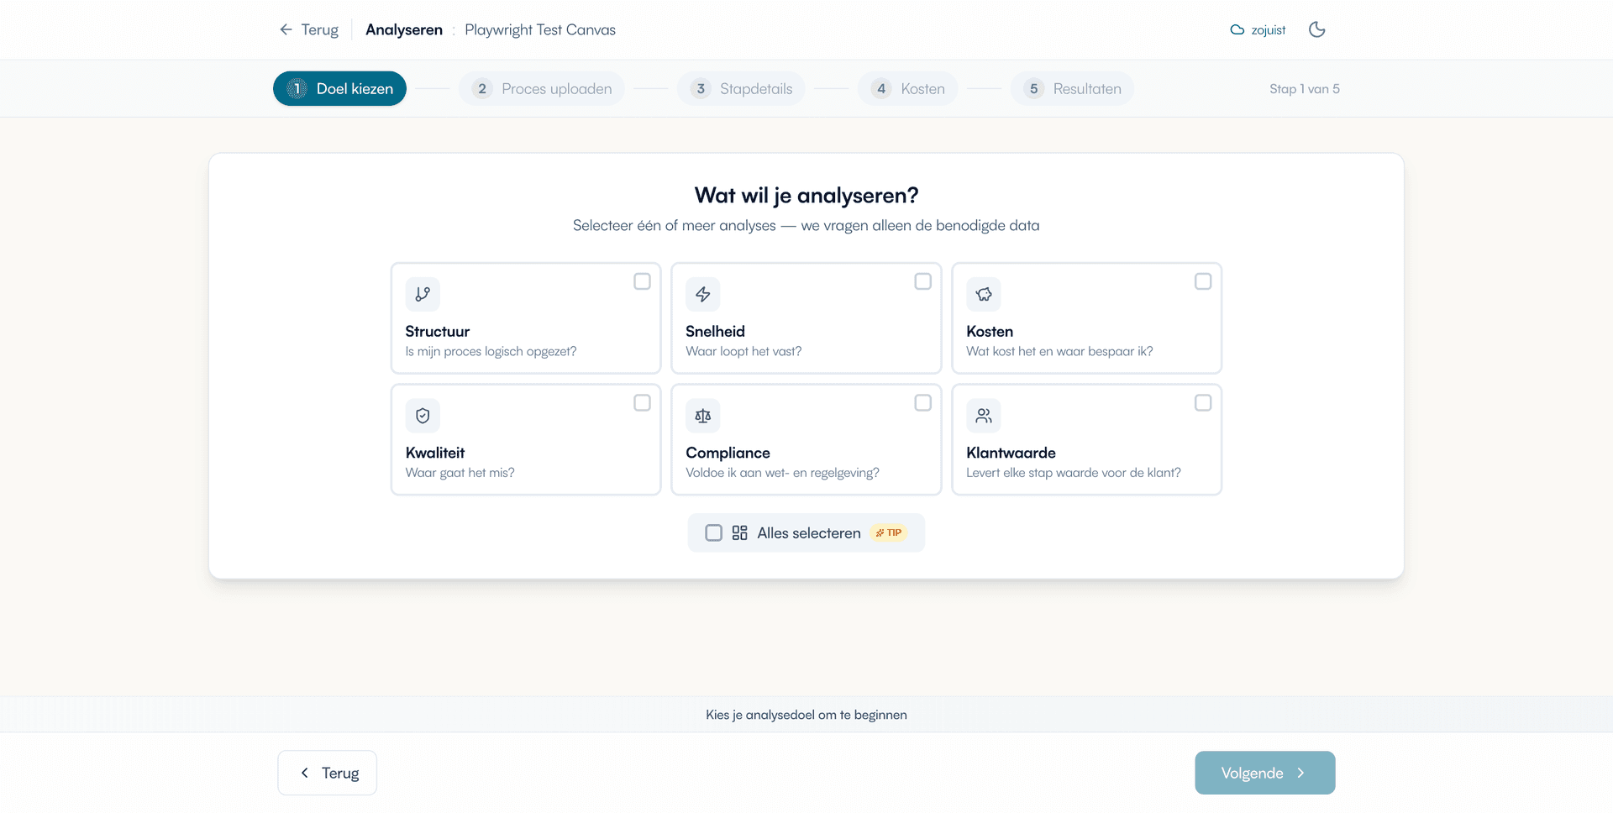Select the Compliance analysis card title

coord(728,453)
